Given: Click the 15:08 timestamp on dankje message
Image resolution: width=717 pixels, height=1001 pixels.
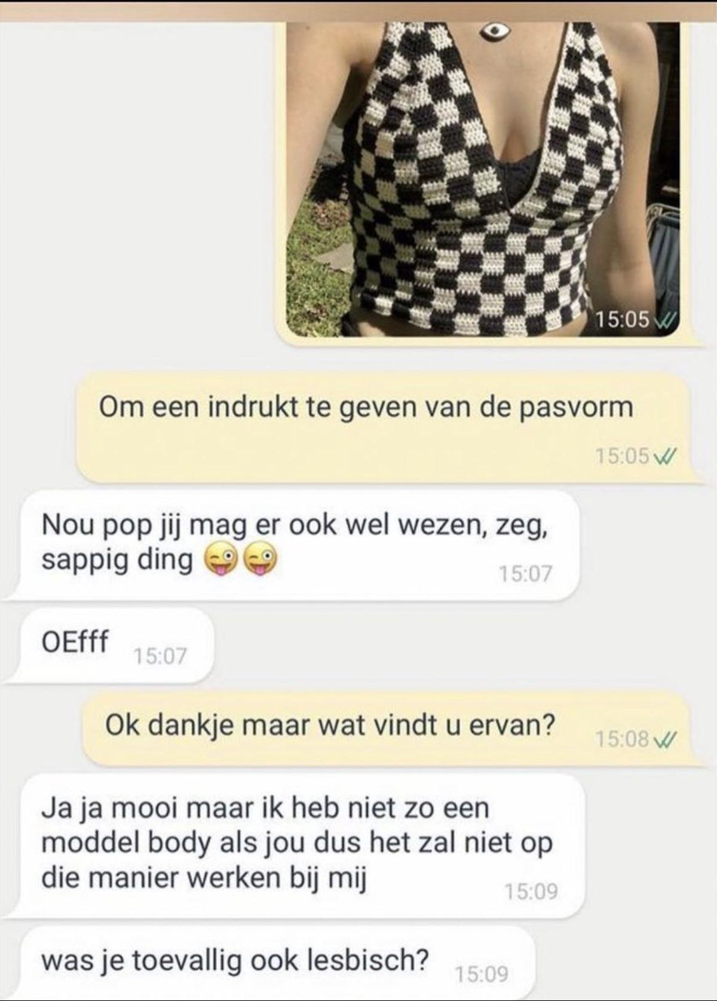Looking at the screenshot, I should click(623, 741).
